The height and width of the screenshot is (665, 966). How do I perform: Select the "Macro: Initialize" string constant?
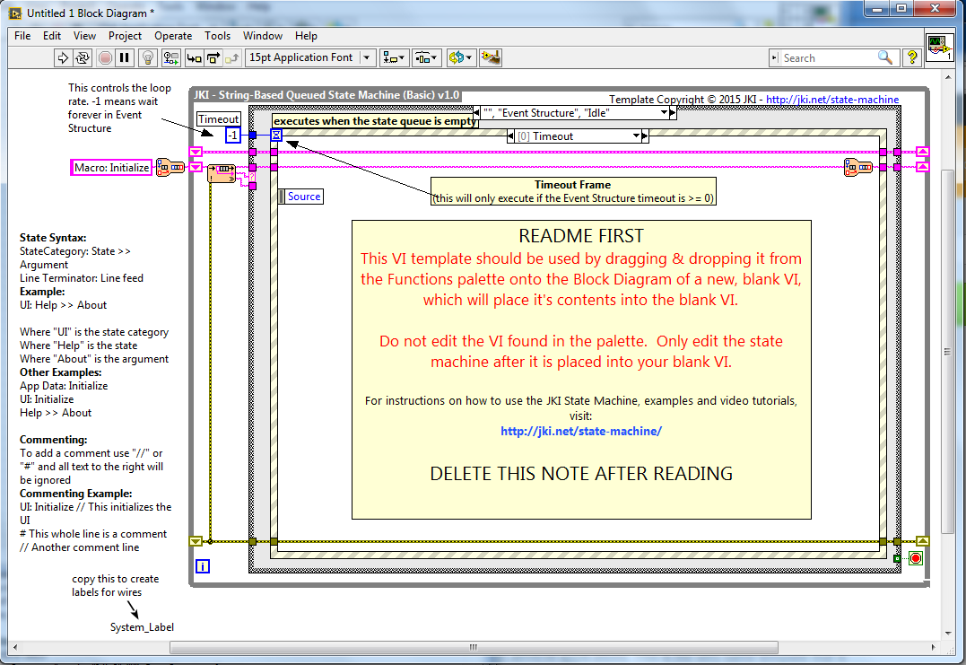111,167
